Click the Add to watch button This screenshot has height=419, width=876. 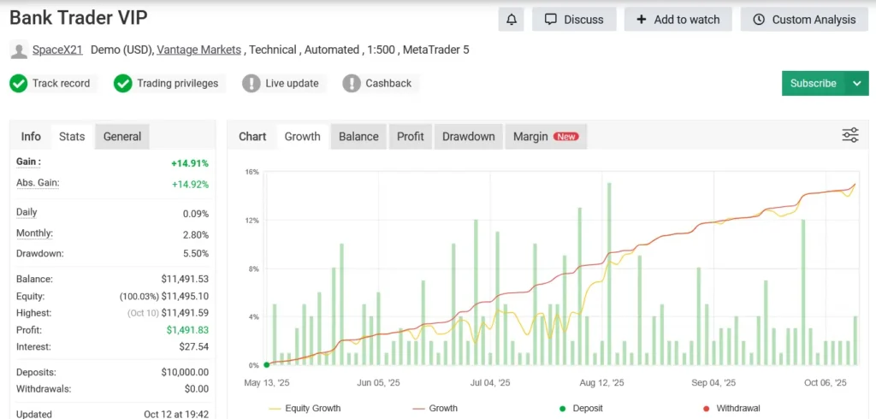(678, 20)
